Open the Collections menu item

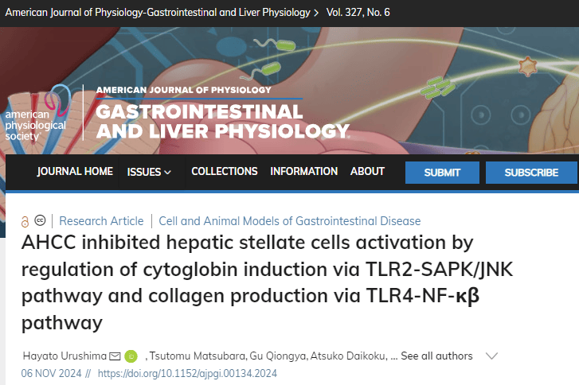pos(225,172)
